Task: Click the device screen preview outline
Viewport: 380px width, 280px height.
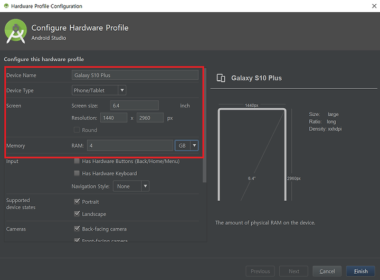Action: click(252, 154)
